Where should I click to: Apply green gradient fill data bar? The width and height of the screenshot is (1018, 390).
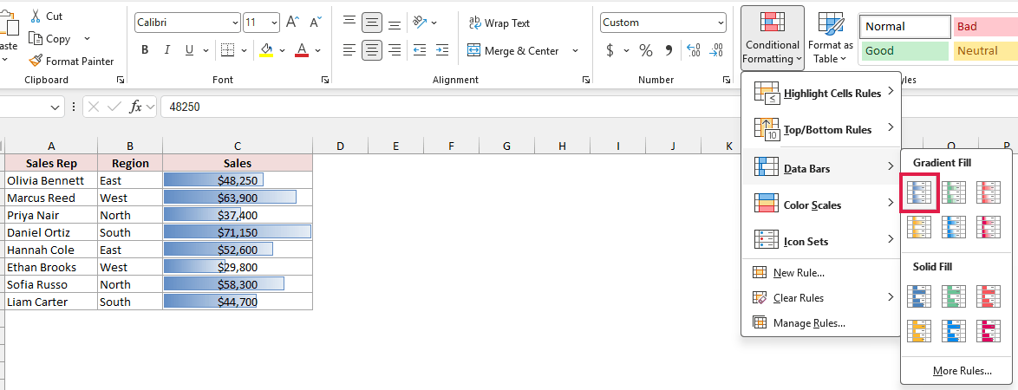954,192
